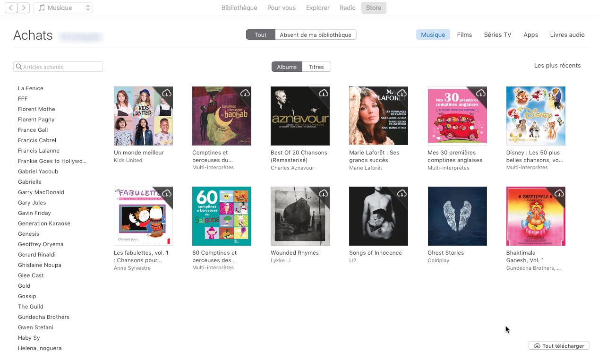
Task: Select Gold in artist list
Action: (24, 286)
